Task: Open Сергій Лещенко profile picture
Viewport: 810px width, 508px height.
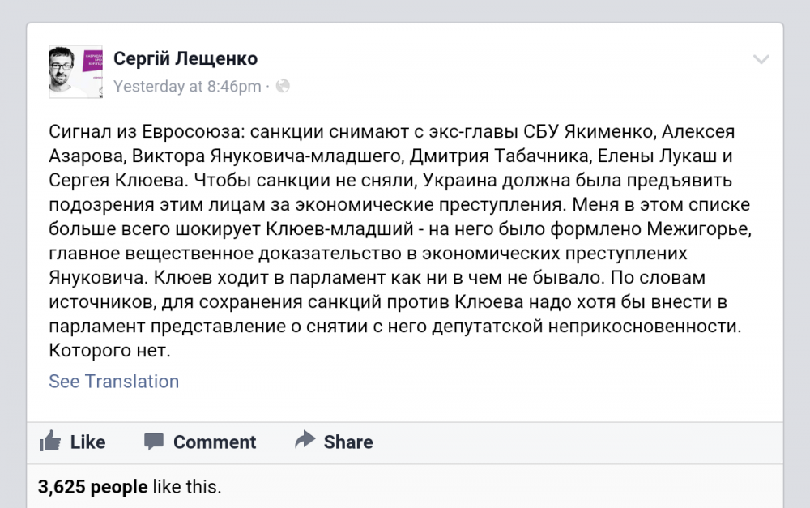Action: tap(75, 71)
